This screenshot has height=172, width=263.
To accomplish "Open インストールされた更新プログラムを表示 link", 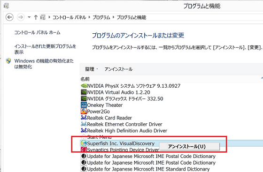I will click(45, 49).
